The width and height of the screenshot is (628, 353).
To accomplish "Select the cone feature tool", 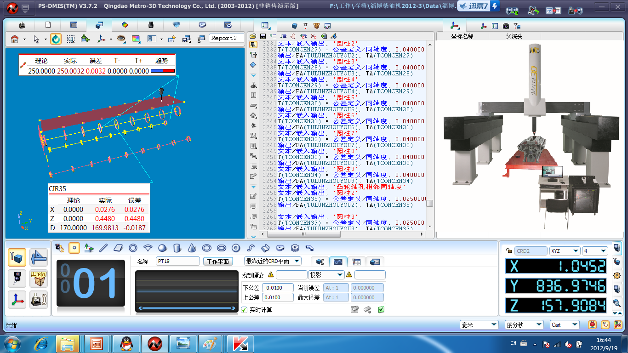I will 192,248.
